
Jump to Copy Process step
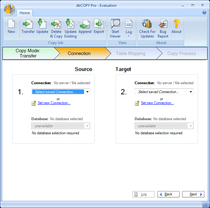(x=181, y=53)
